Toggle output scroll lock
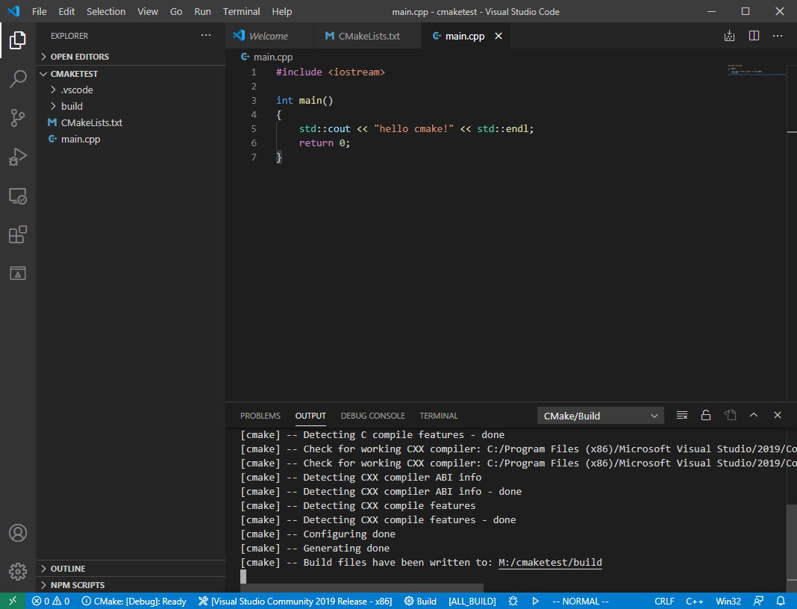Screen dimensions: 797x609 click(706, 415)
